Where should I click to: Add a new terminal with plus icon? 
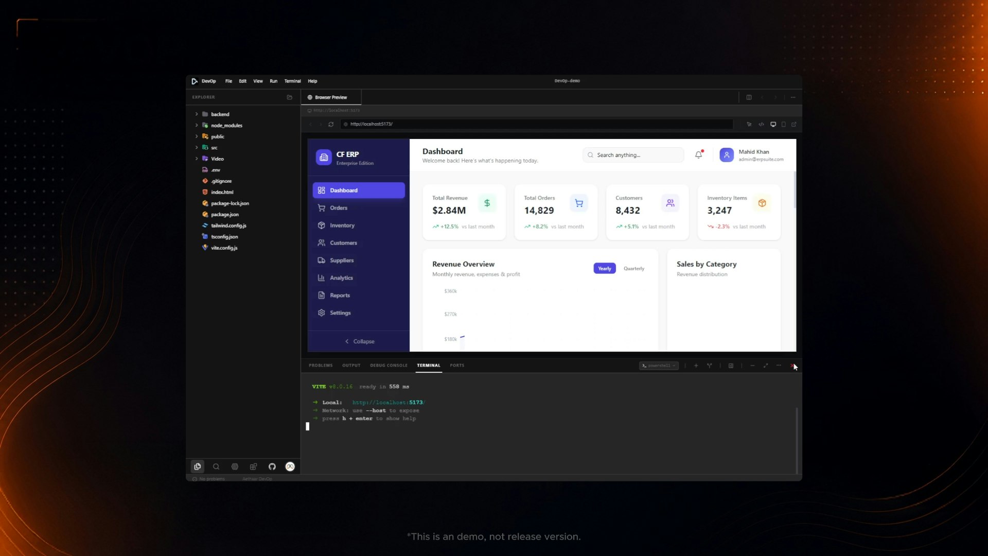click(x=696, y=366)
